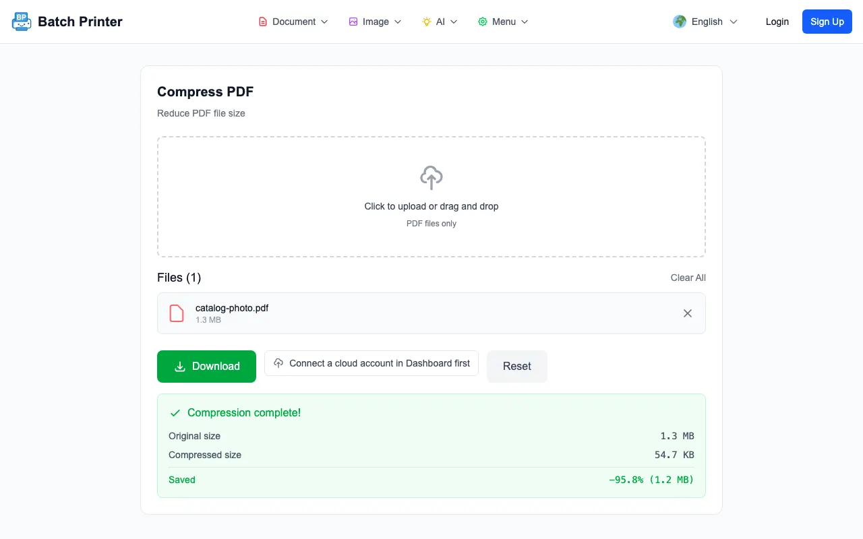The width and height of the screenshot is (863, 539).
Task: Click the Reset button
Action: (x=517, y=367)
